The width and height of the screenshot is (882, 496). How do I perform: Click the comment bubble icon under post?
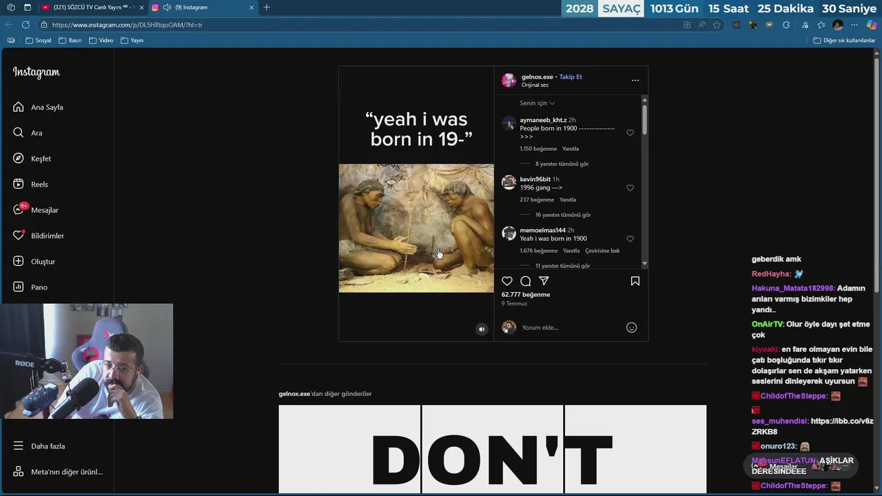(526, 281)
